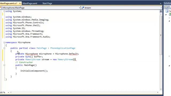171x96 pixels.
Task: Click the '// Constructor' comment
Action: pyautogui.click(x=24, y=62)
